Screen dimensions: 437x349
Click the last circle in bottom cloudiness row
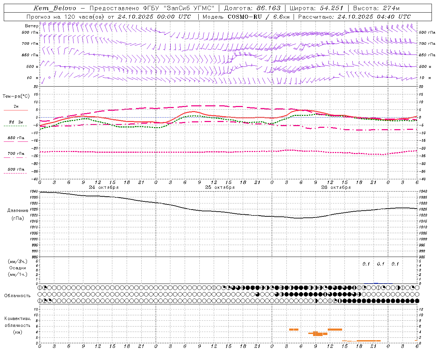click(417, 301)
